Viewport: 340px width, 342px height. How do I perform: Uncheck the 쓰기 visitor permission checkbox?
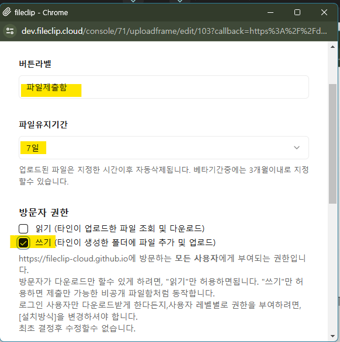click(23, 243)
